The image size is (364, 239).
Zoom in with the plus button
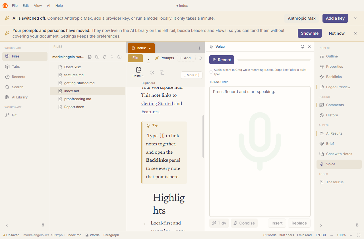tap(351, 235)
